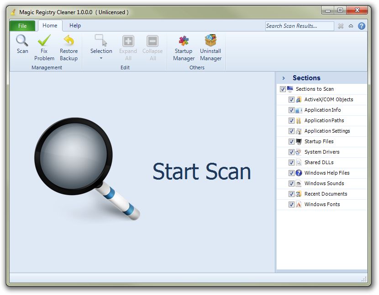379x295 pixels.
Task: Click the Collapse All minus icon
Action: click(153, 41)
